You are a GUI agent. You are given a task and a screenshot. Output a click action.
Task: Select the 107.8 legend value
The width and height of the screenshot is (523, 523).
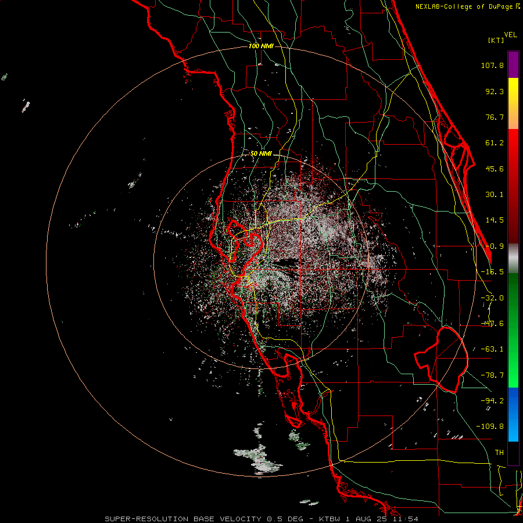pyautogui.click(x=492, y=65)
